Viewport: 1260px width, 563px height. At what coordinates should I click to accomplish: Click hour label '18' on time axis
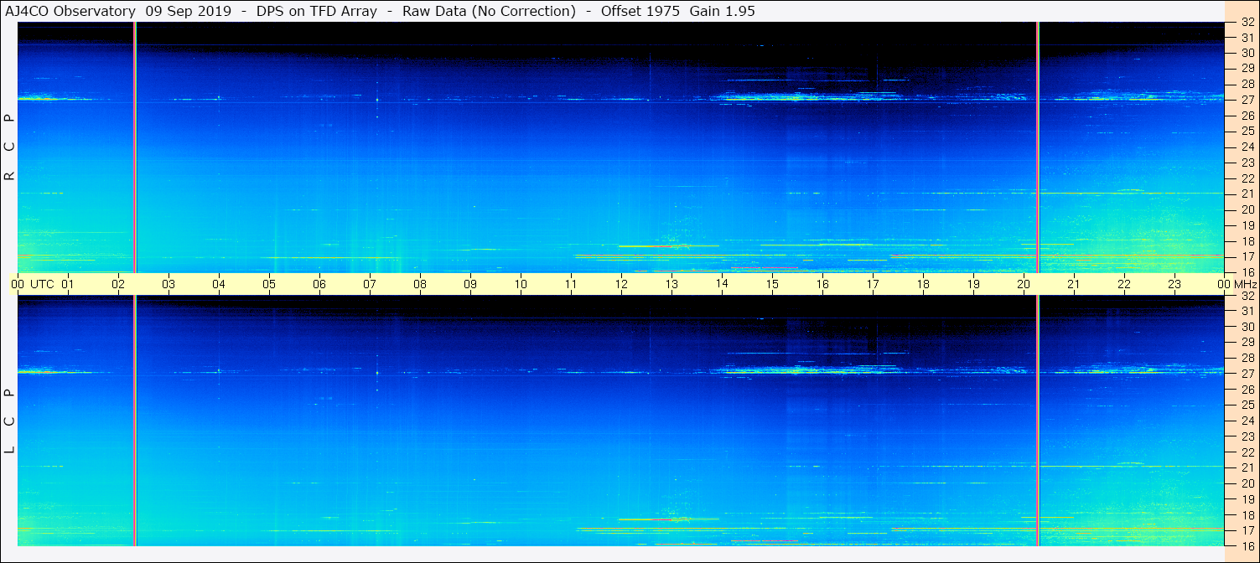923,284
